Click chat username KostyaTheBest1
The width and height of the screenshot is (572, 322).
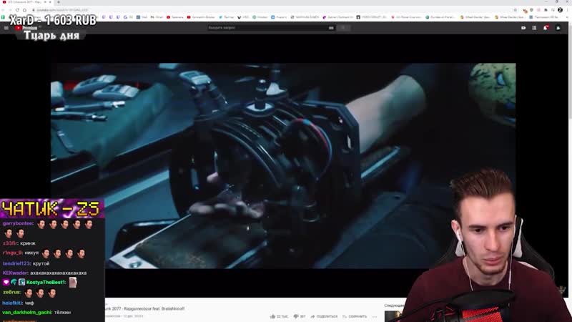[x=46, y=283]
